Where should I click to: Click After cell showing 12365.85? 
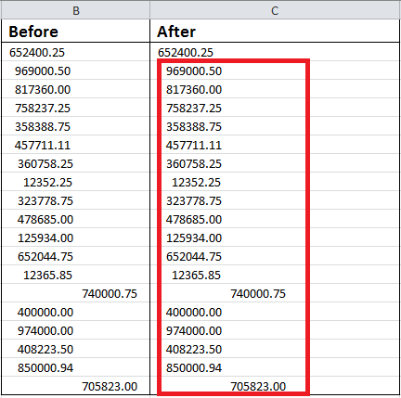click(x=275, y=275)
